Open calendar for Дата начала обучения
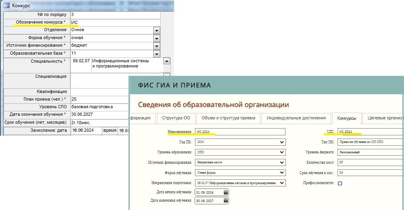 226,192
